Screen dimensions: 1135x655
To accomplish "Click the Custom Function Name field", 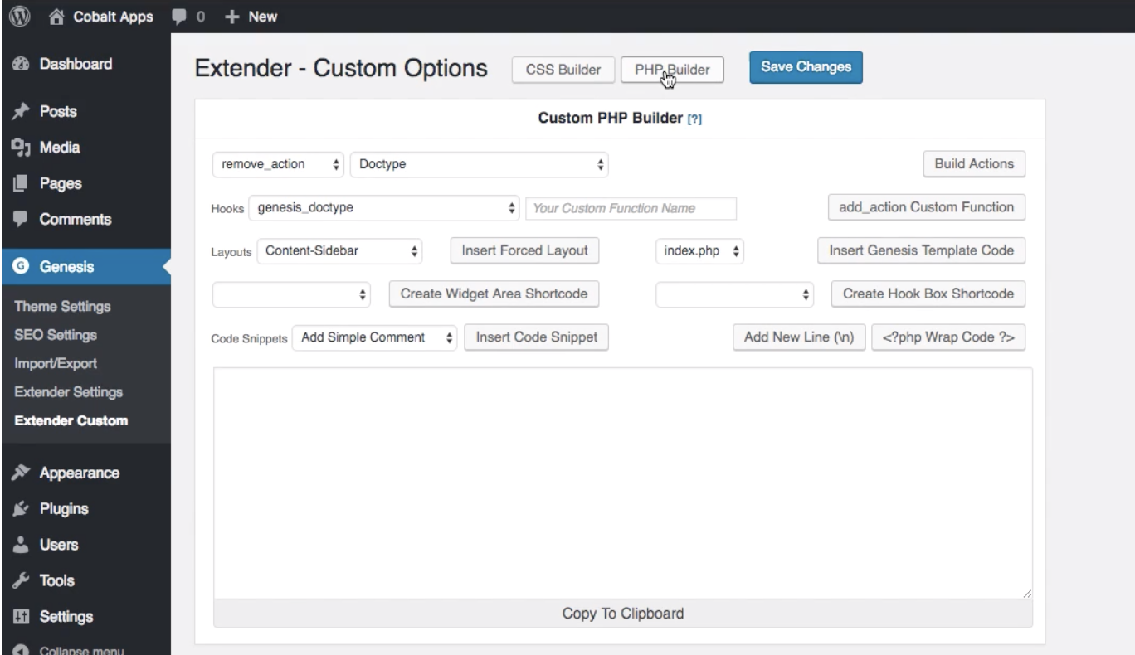I will pyautogui.click(x=631, y=209).
